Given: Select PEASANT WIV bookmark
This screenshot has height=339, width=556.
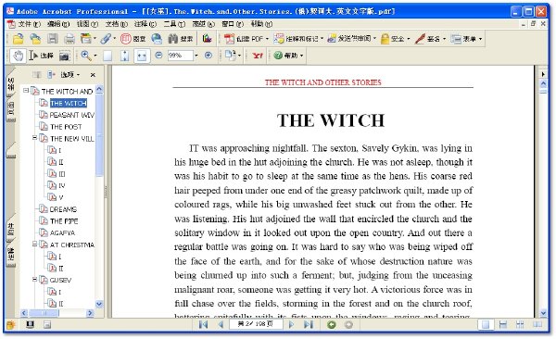Looking at the screenshot, I should [72, 115].
